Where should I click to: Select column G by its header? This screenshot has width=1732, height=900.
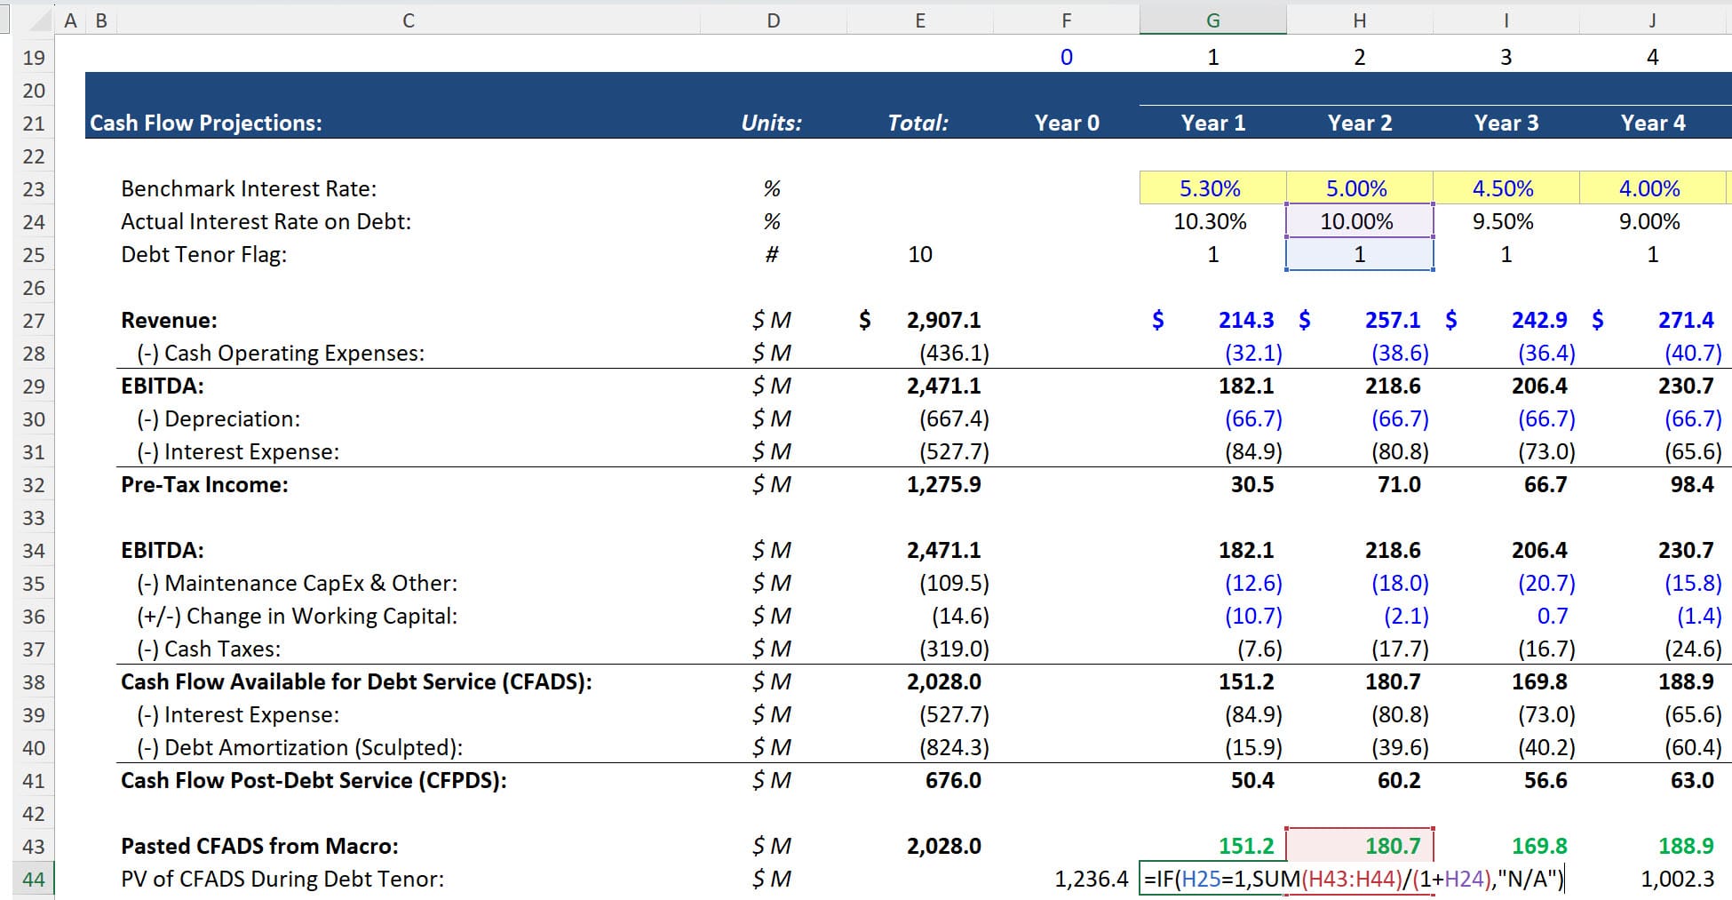[x=1212, y=19]
